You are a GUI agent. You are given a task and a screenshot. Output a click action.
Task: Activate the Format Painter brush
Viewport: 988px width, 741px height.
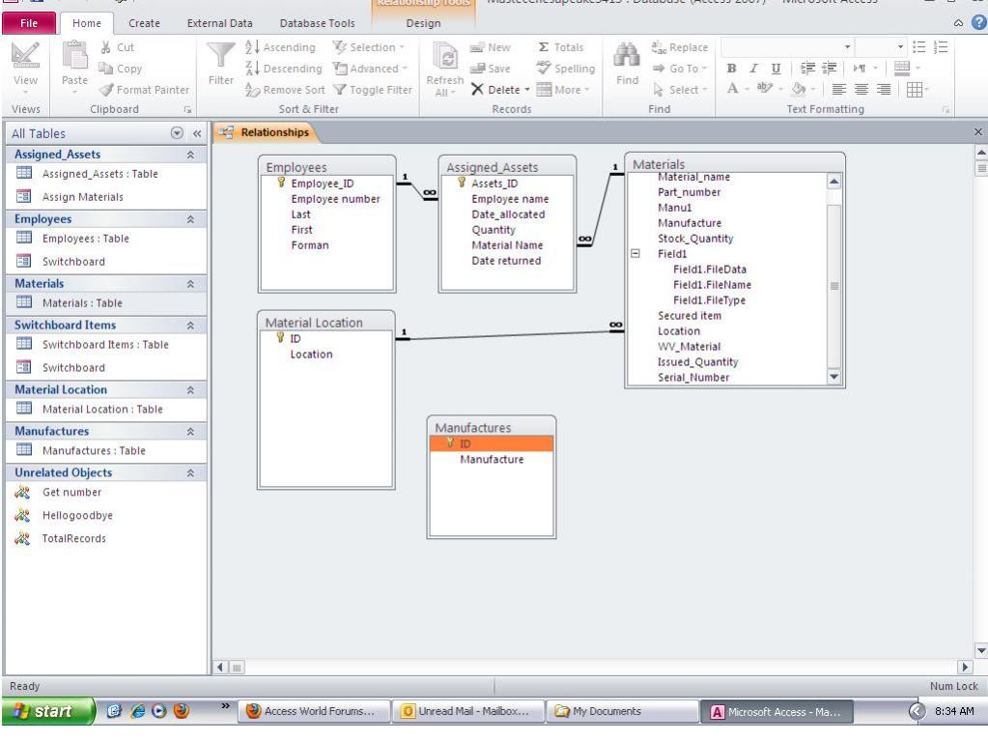[x=144, y=90]
